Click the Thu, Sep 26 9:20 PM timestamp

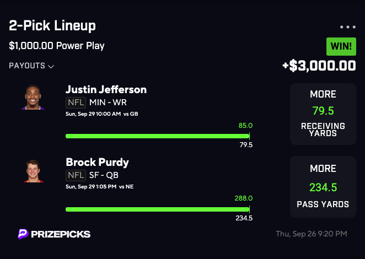[x=311, y=234]
